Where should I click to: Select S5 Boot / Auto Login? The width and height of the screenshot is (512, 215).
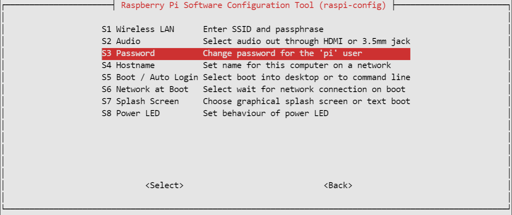(x=256, y=77)
